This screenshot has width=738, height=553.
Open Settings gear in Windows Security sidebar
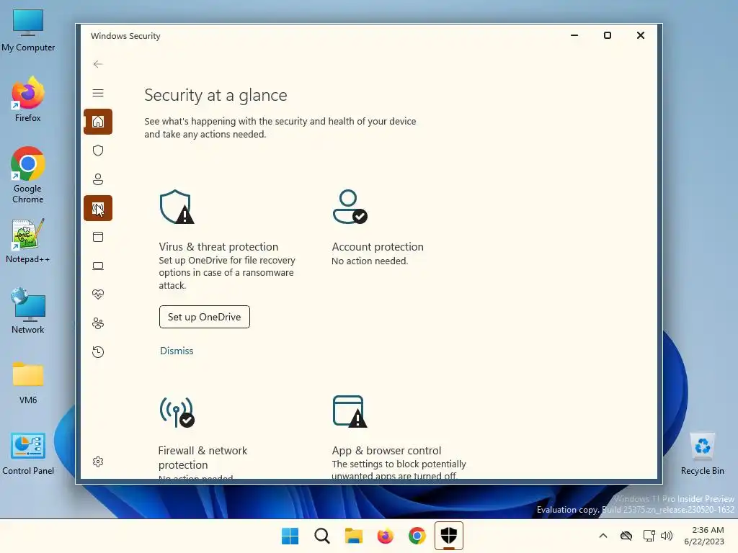click(98, 462)
